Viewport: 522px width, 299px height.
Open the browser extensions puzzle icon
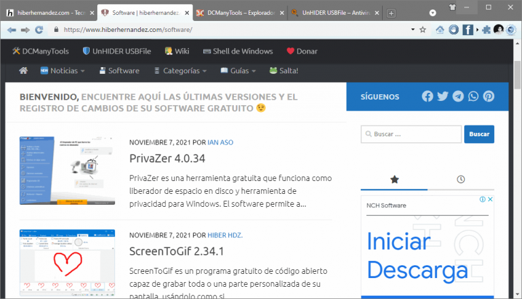click(487, 30)
